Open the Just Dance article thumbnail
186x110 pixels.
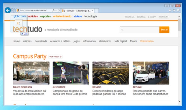tap(71, 73)
